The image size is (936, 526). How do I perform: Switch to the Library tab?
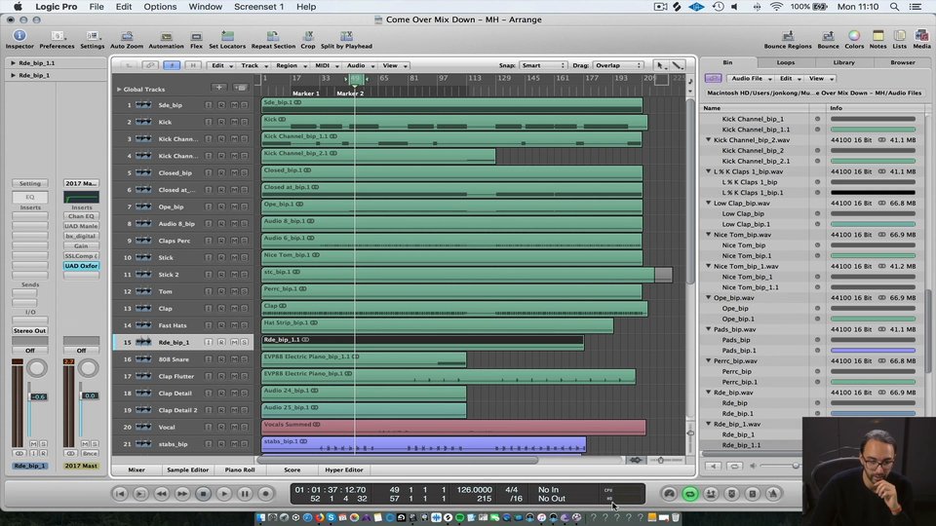coord(843,62)
